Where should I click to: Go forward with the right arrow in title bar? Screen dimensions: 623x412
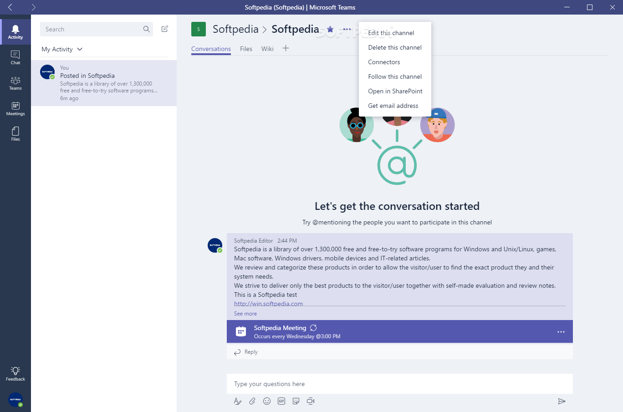click(x=33, y=7)
